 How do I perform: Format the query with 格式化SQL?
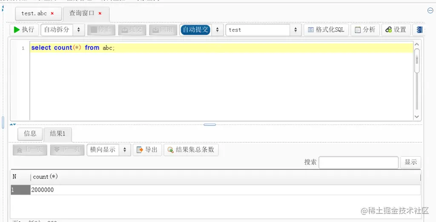coord(326,30)
